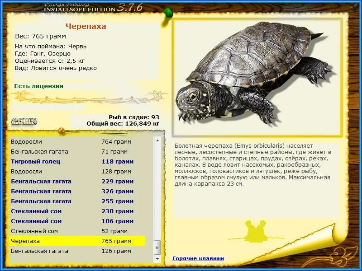Viewport: 362px width, 271px height.
Task: Select Бенгальская гагата 326 грамм row
Action: (x=78, y=191)
